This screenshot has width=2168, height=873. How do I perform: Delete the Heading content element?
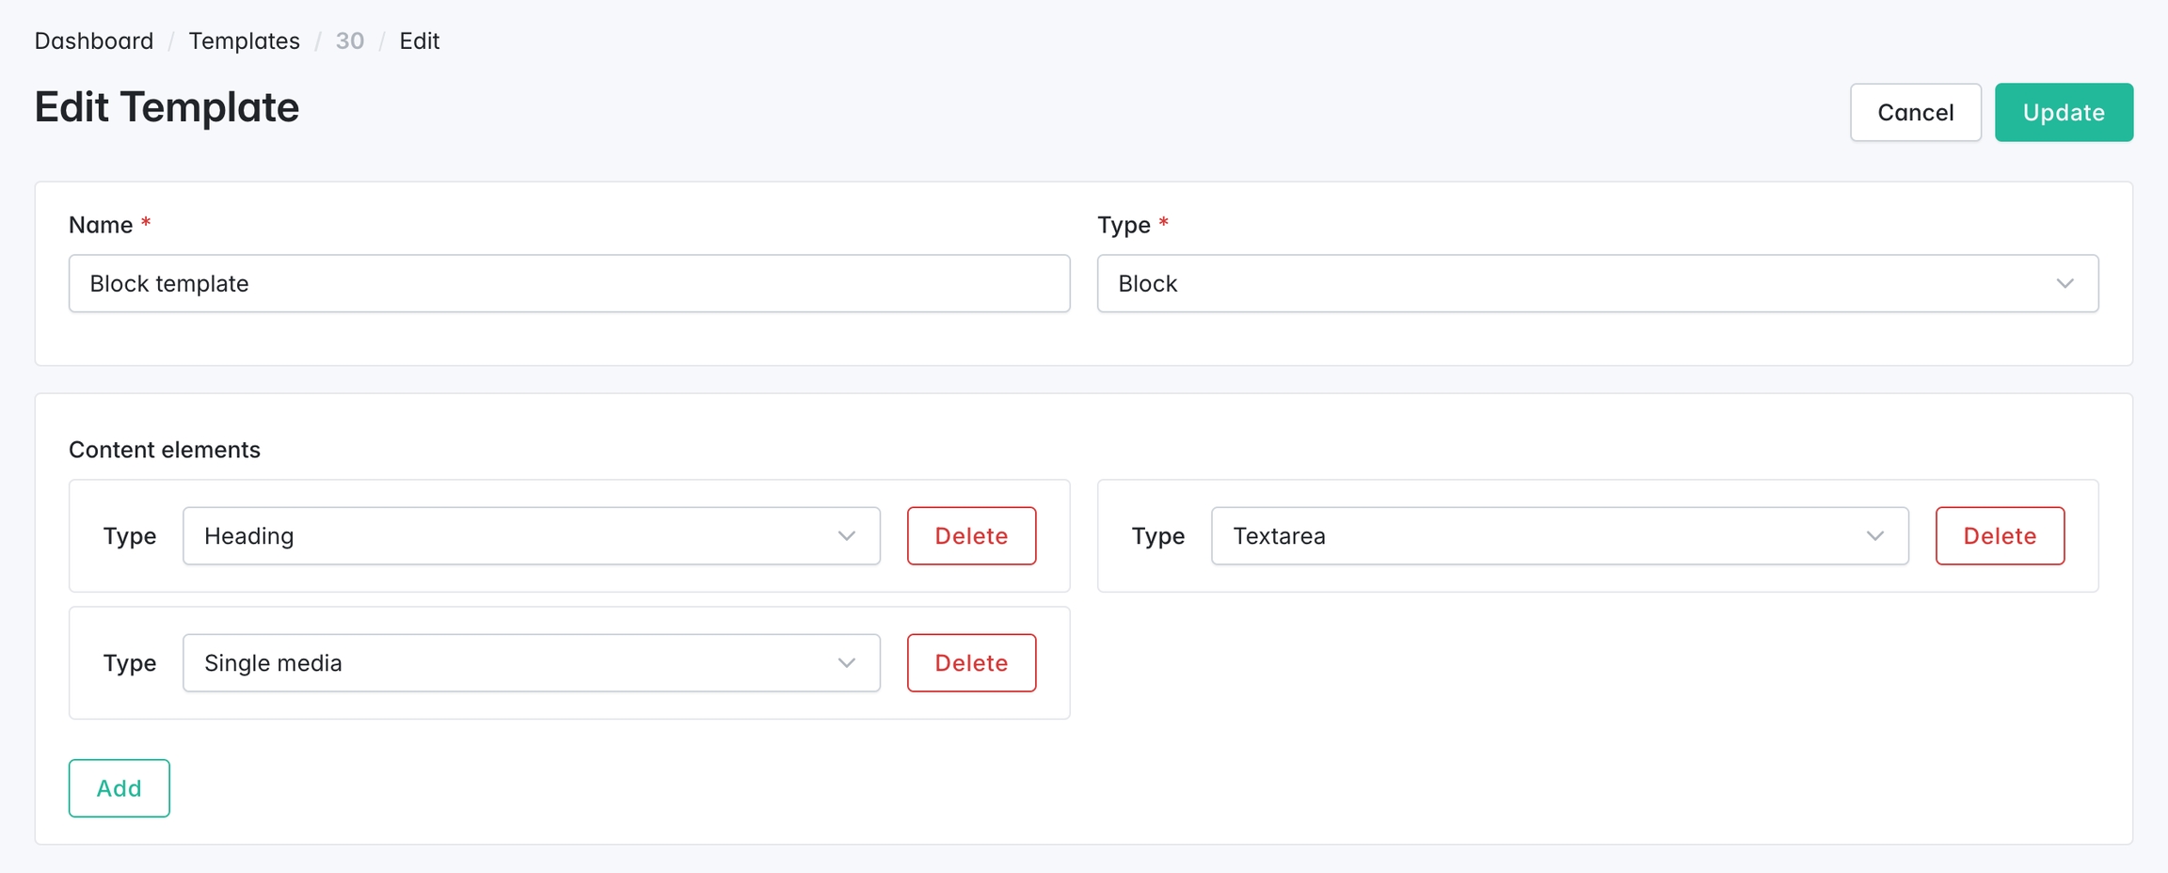pyautogui.click(x=971, y=536)
